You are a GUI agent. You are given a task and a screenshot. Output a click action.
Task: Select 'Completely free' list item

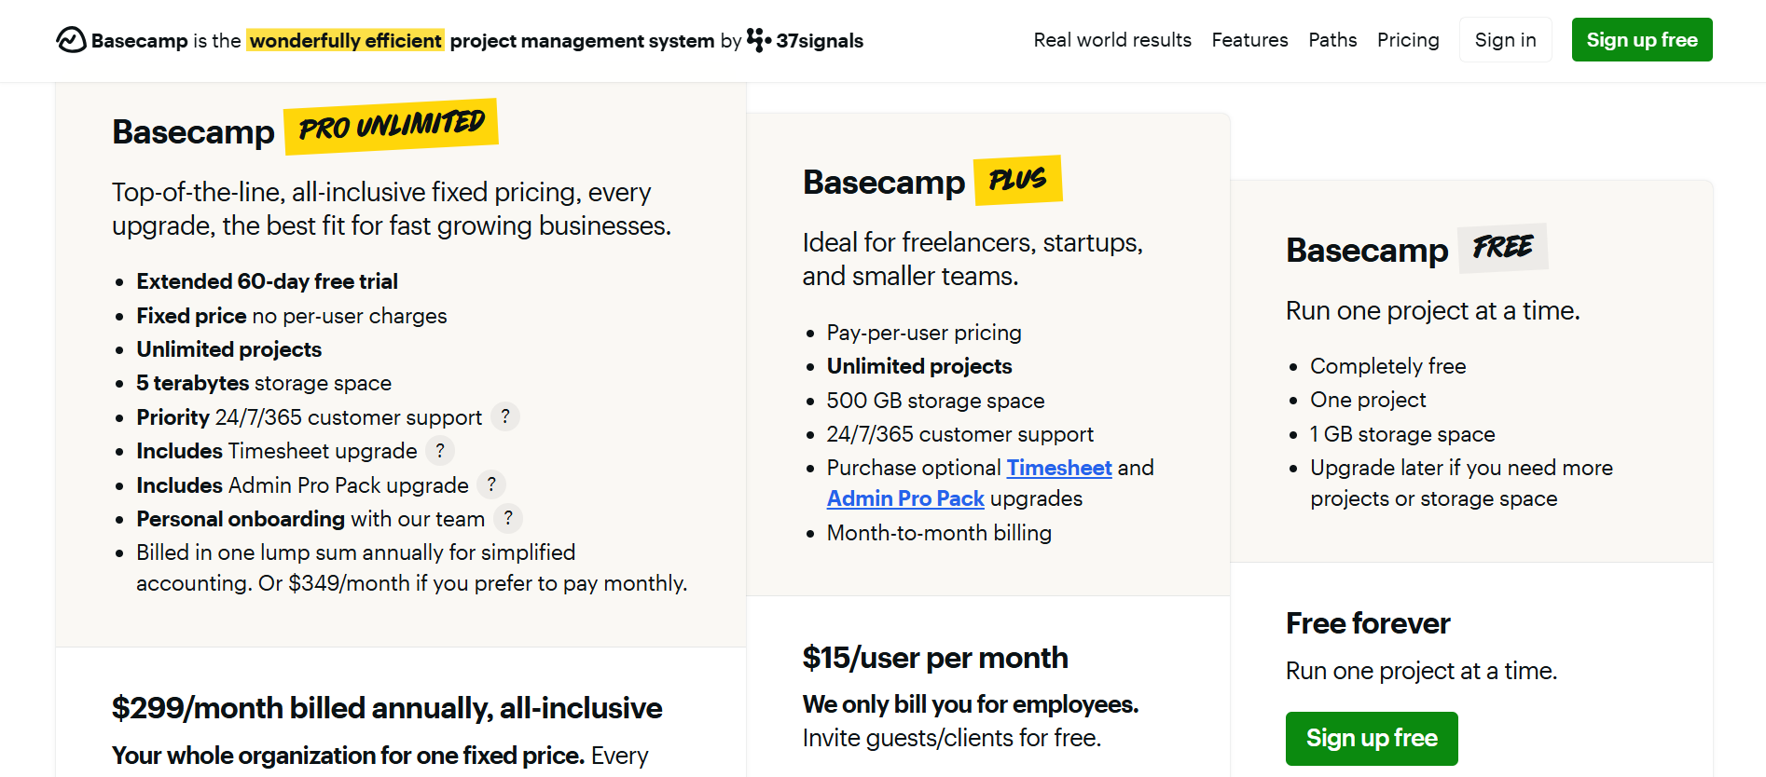(x=1387, y=366)
